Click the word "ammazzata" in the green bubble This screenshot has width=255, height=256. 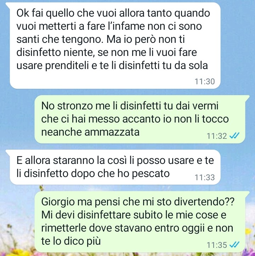click(112, 132)
